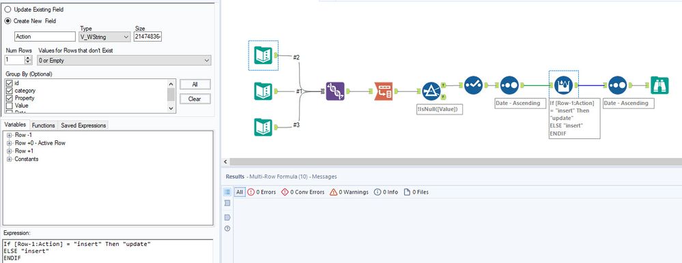682x263 pixels.
Task: Select the purple Union tool on canvas
Action: tap(335, 91)
